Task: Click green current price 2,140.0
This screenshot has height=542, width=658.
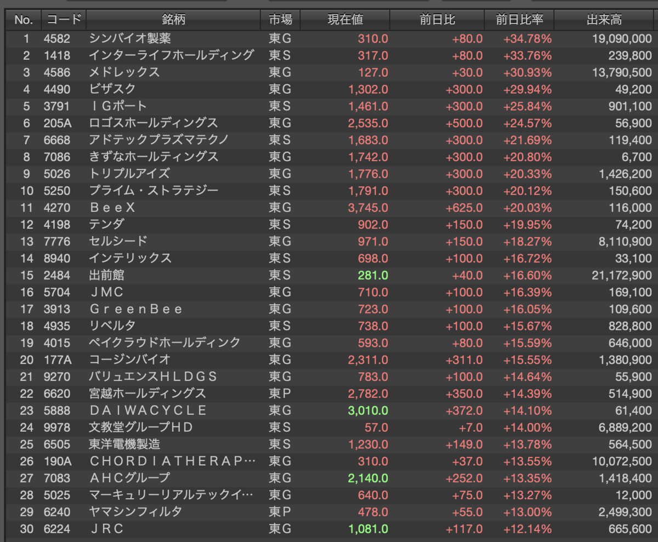Action: point(368,478)
